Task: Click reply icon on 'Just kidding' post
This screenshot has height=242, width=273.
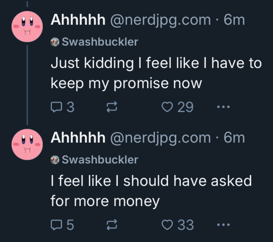Action: click(x=56, y=107)
